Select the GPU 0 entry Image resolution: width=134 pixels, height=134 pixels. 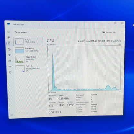[x=29, y=69]
